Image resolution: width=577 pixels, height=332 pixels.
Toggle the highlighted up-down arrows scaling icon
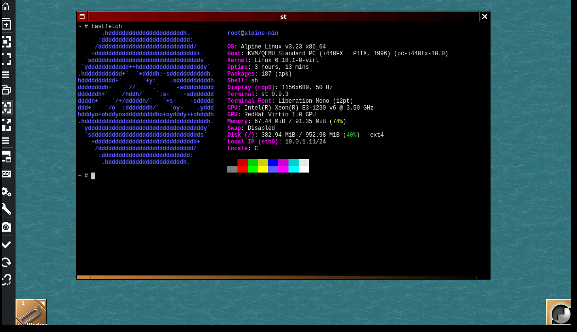point(6,108)
